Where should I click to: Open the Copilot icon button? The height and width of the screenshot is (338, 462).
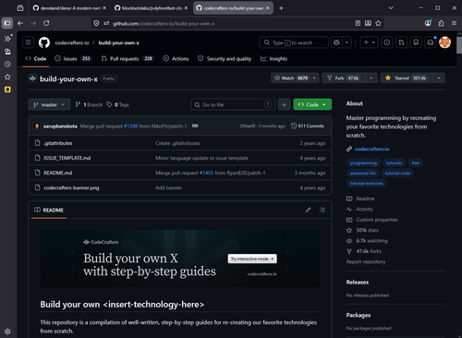click(336, 42)
